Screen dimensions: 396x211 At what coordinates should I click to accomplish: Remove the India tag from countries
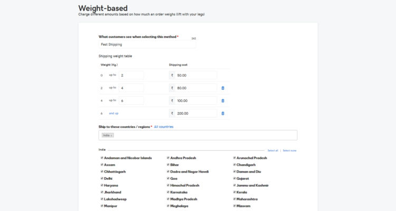(111, 136)
